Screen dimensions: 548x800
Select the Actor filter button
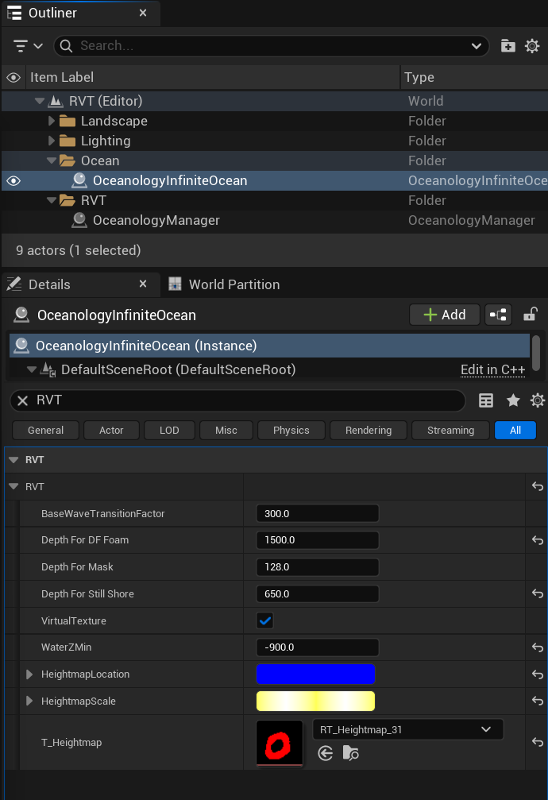[x=111, y=430]
